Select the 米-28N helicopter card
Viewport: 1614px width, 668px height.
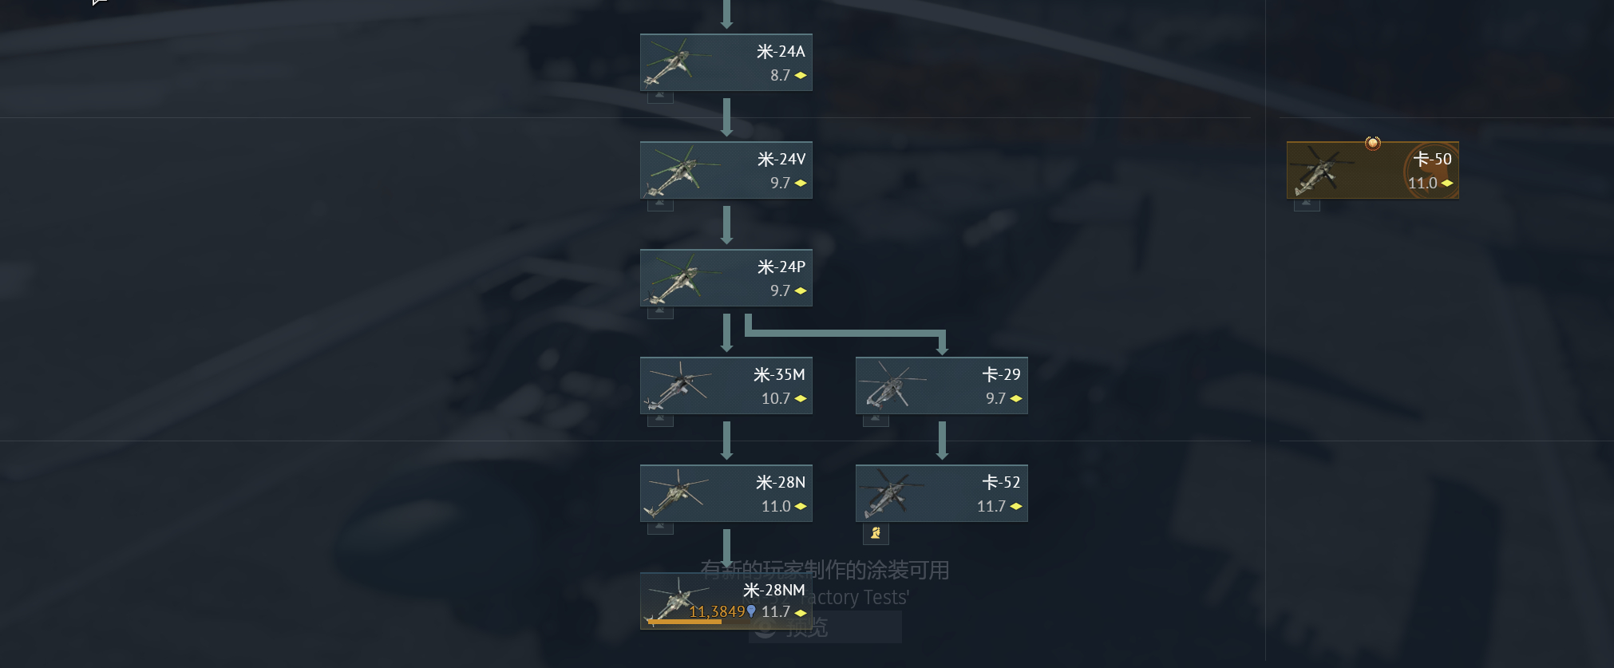point(726,493)
